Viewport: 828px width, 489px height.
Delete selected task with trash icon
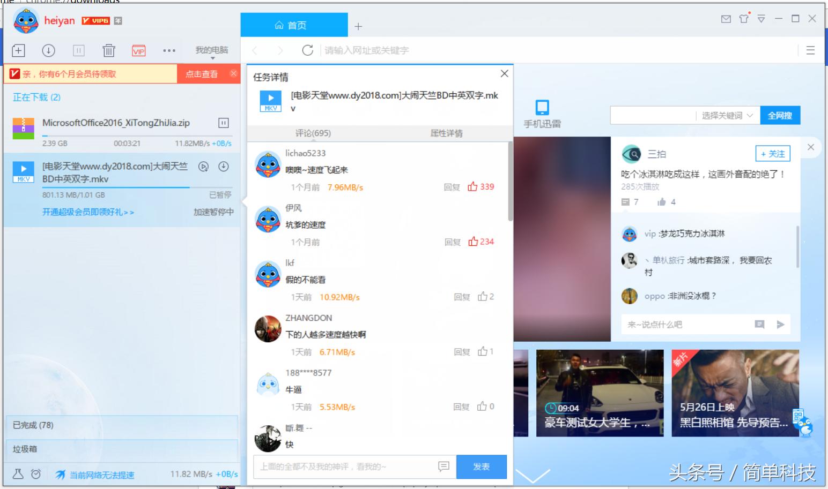[x=108, y=50]
